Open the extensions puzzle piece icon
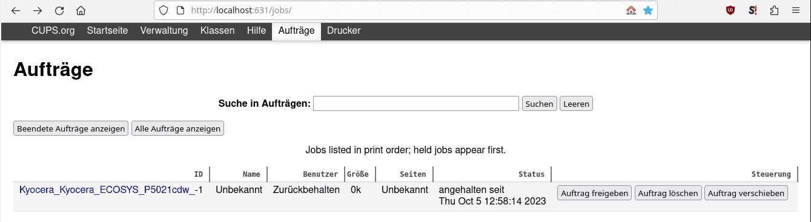This screenshot has height=222, width=811. click(774, 10)
